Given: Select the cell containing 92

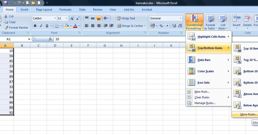Looking at the screenshot, I should point(7,113).
